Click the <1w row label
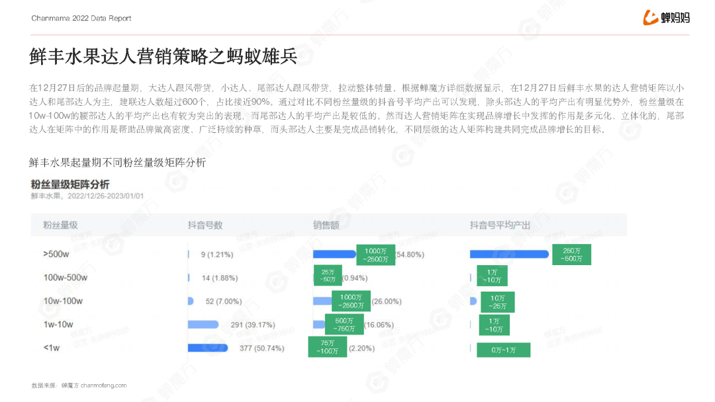The height and width of the screenshot is (402, 715). (52, 348)
